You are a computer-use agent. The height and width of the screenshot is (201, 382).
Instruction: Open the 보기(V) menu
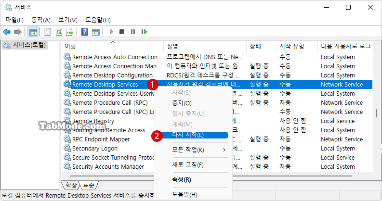[x=68, y=20]
